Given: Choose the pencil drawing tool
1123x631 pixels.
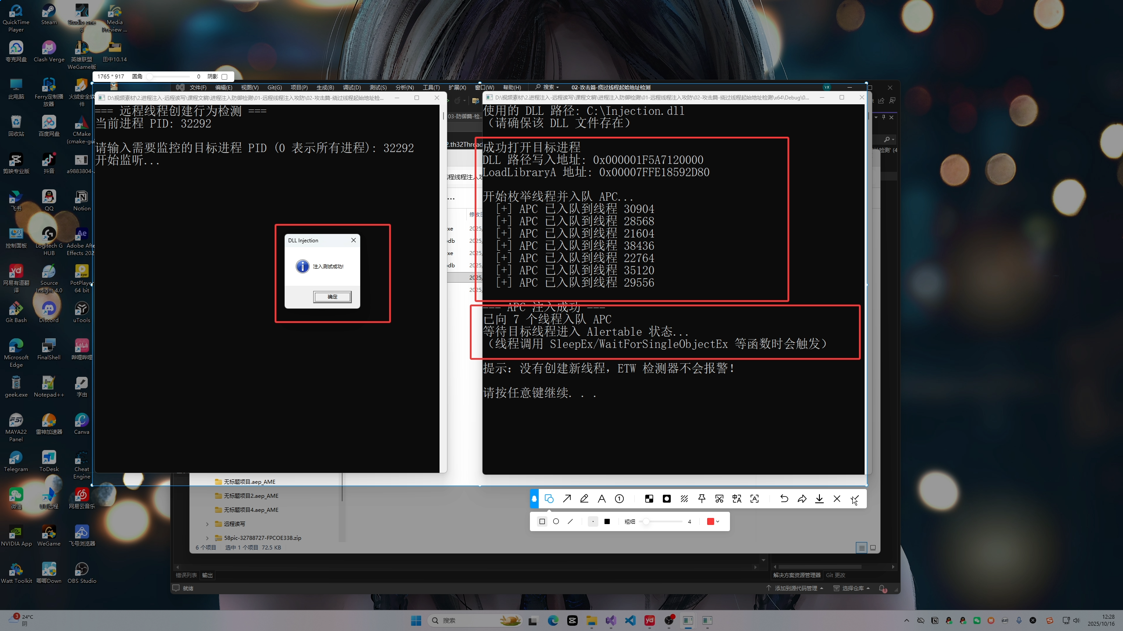Looking at the screenshot, I should pyautogui.click(x=584, y=499).
